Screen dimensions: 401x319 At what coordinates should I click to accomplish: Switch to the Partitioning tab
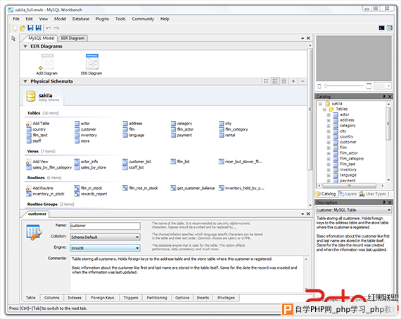[157, 297]
